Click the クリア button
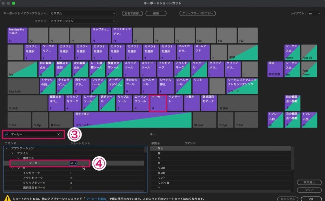This screenshot has height=201, width=325. (309, 190)
